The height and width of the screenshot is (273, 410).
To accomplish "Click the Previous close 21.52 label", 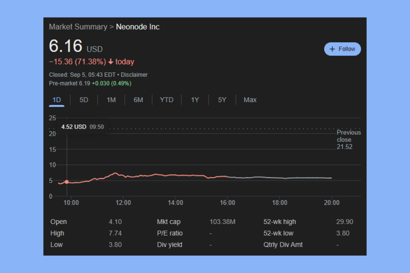I will tap(348, 139).
